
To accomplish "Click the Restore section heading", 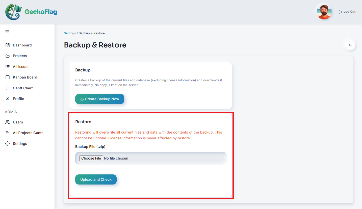I will click(83, 122).
